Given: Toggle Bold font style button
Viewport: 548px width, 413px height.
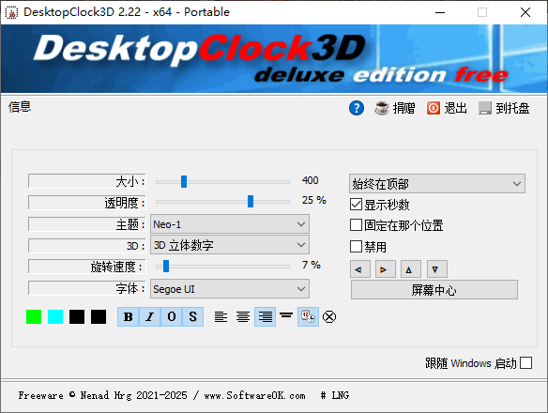Looking at the screenshot, I should (x=129, y=316).
